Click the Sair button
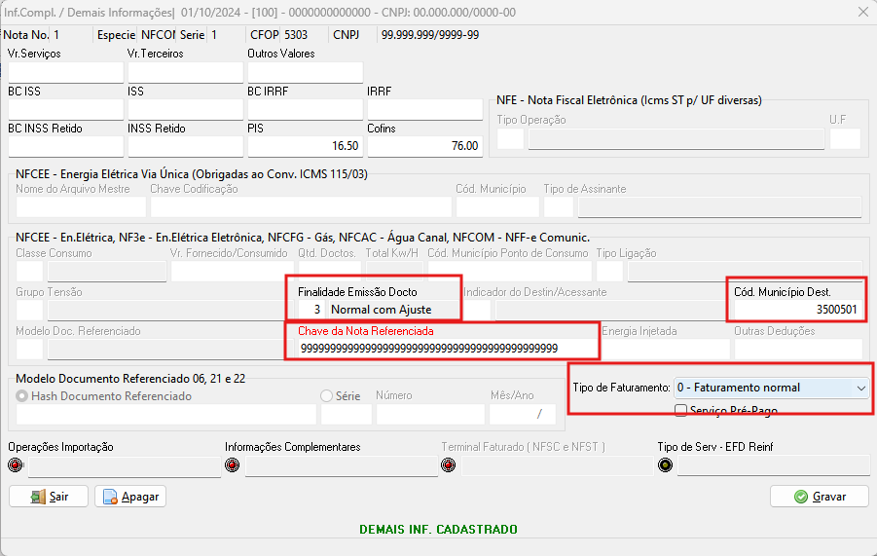 (49, 497)
